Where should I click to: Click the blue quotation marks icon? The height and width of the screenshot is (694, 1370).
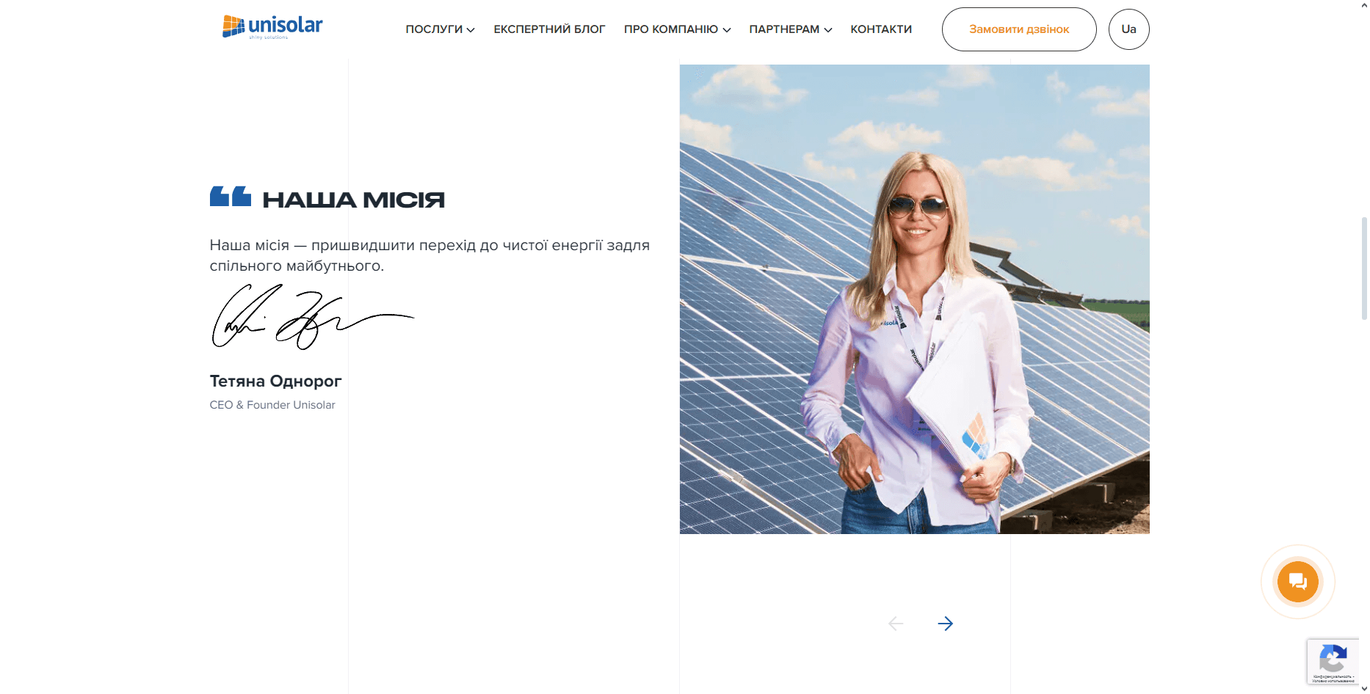231,197
